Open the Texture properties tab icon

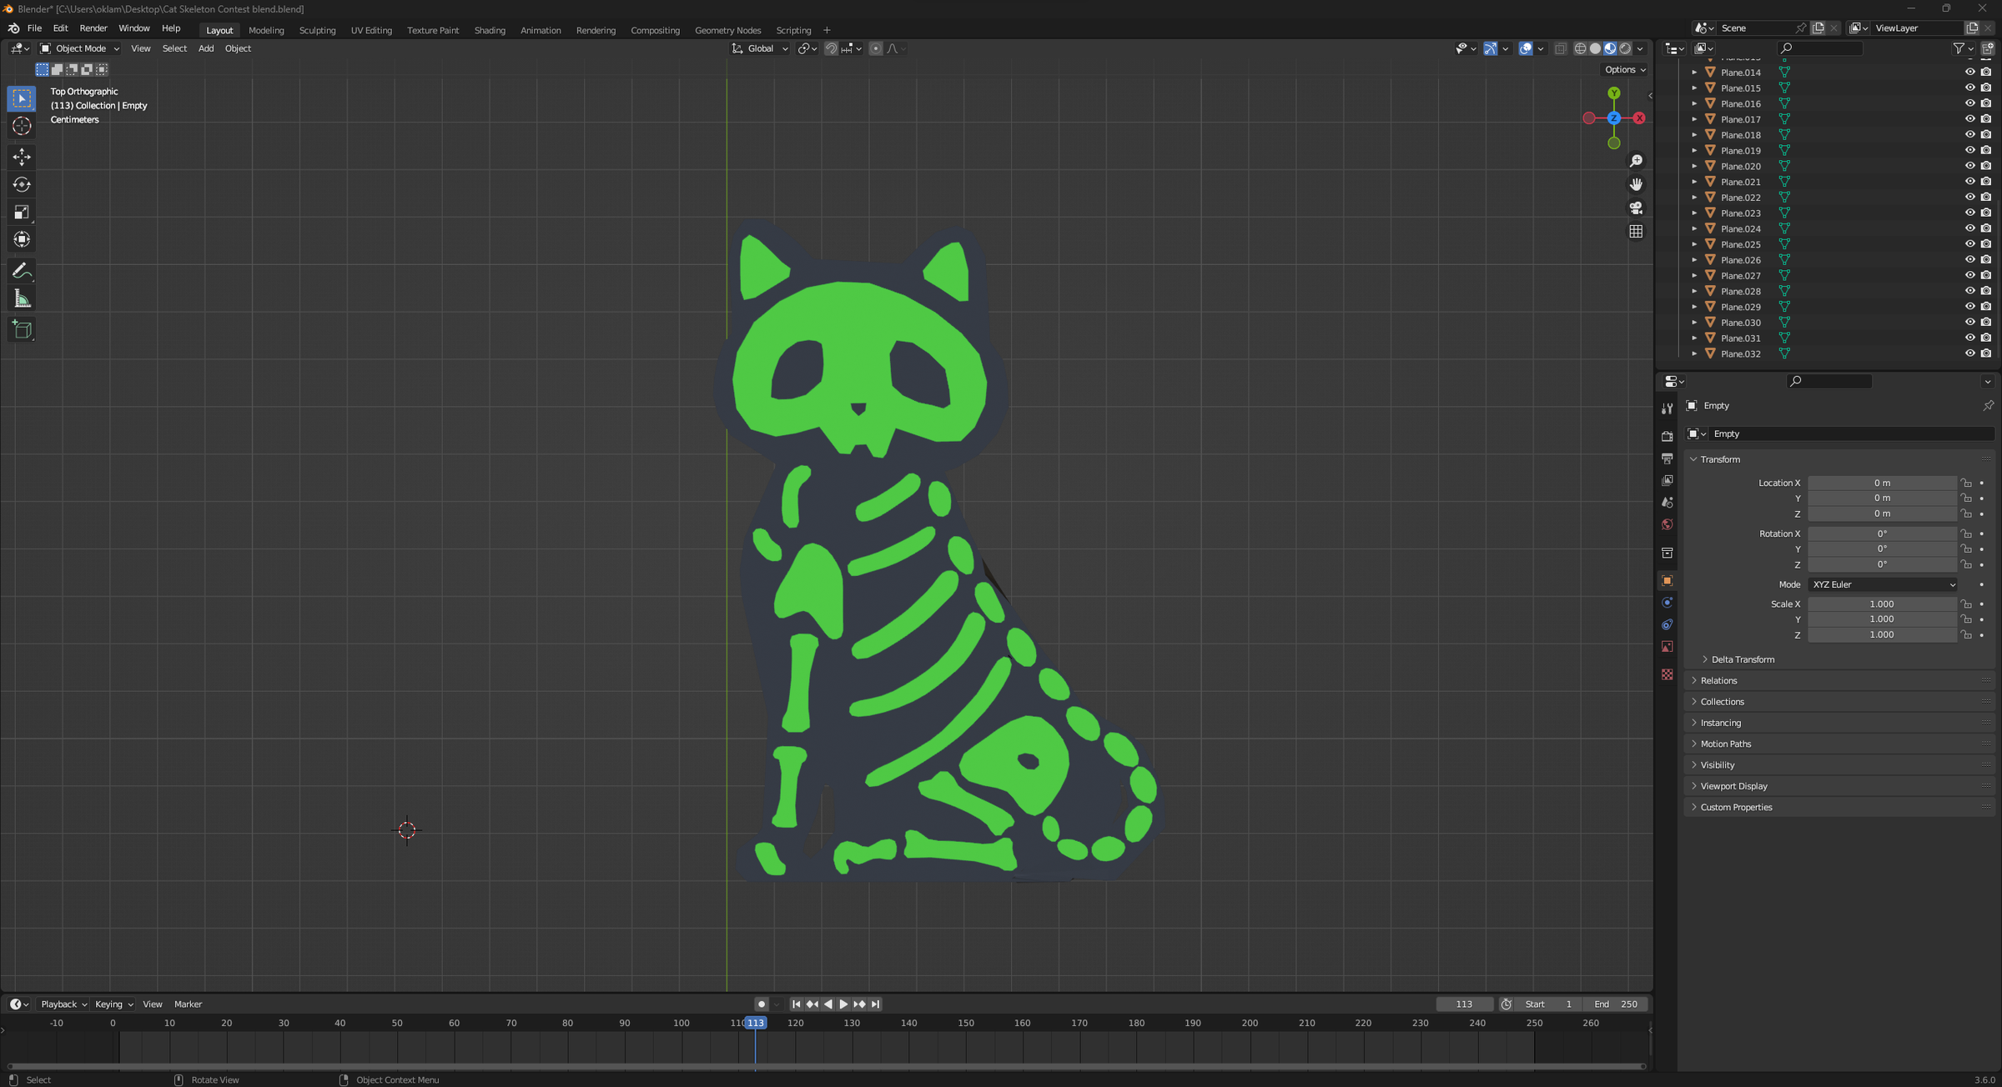pos(1667,674)
